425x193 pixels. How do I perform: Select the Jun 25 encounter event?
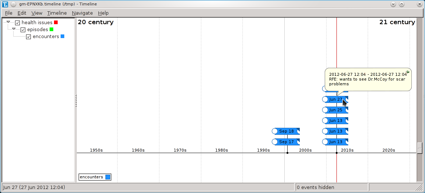tap(335, 110)
